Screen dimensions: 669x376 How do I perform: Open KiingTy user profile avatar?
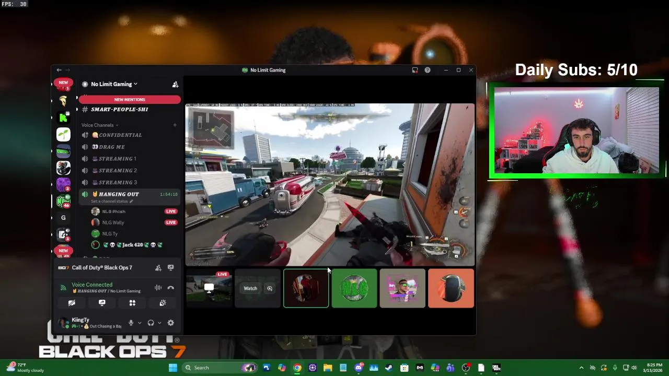tap(64, 323)
